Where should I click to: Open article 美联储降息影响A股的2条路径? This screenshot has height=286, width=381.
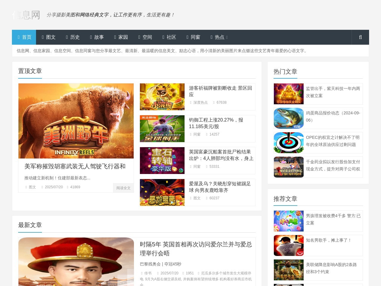pos(331,268)
